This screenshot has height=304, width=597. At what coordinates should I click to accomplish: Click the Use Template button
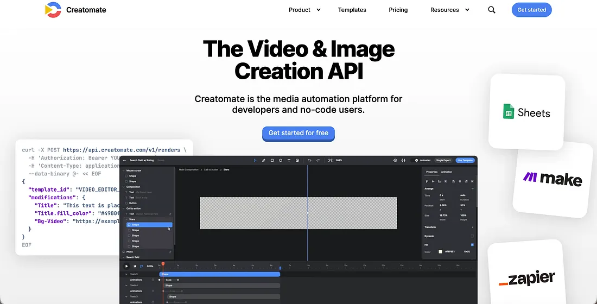tap(465, 160)
